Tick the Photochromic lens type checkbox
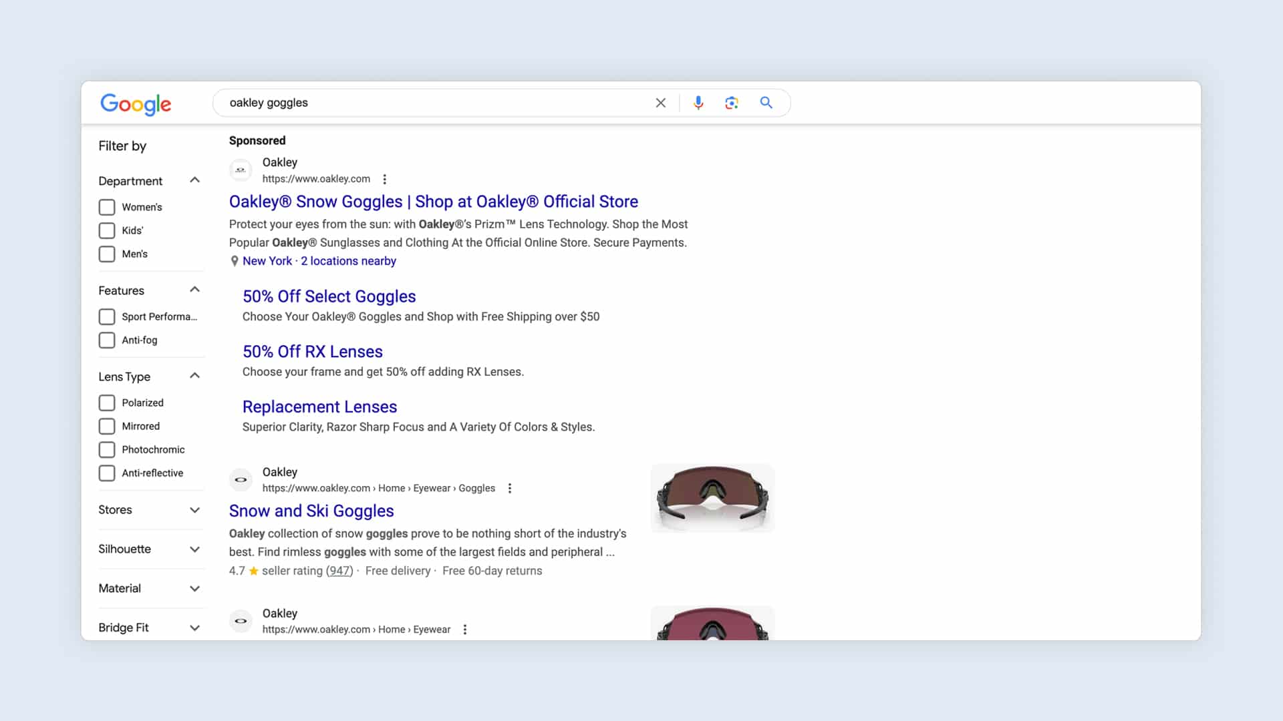Screen dimensions: 1283x721 pyautogui.click(x=107, y=449)
